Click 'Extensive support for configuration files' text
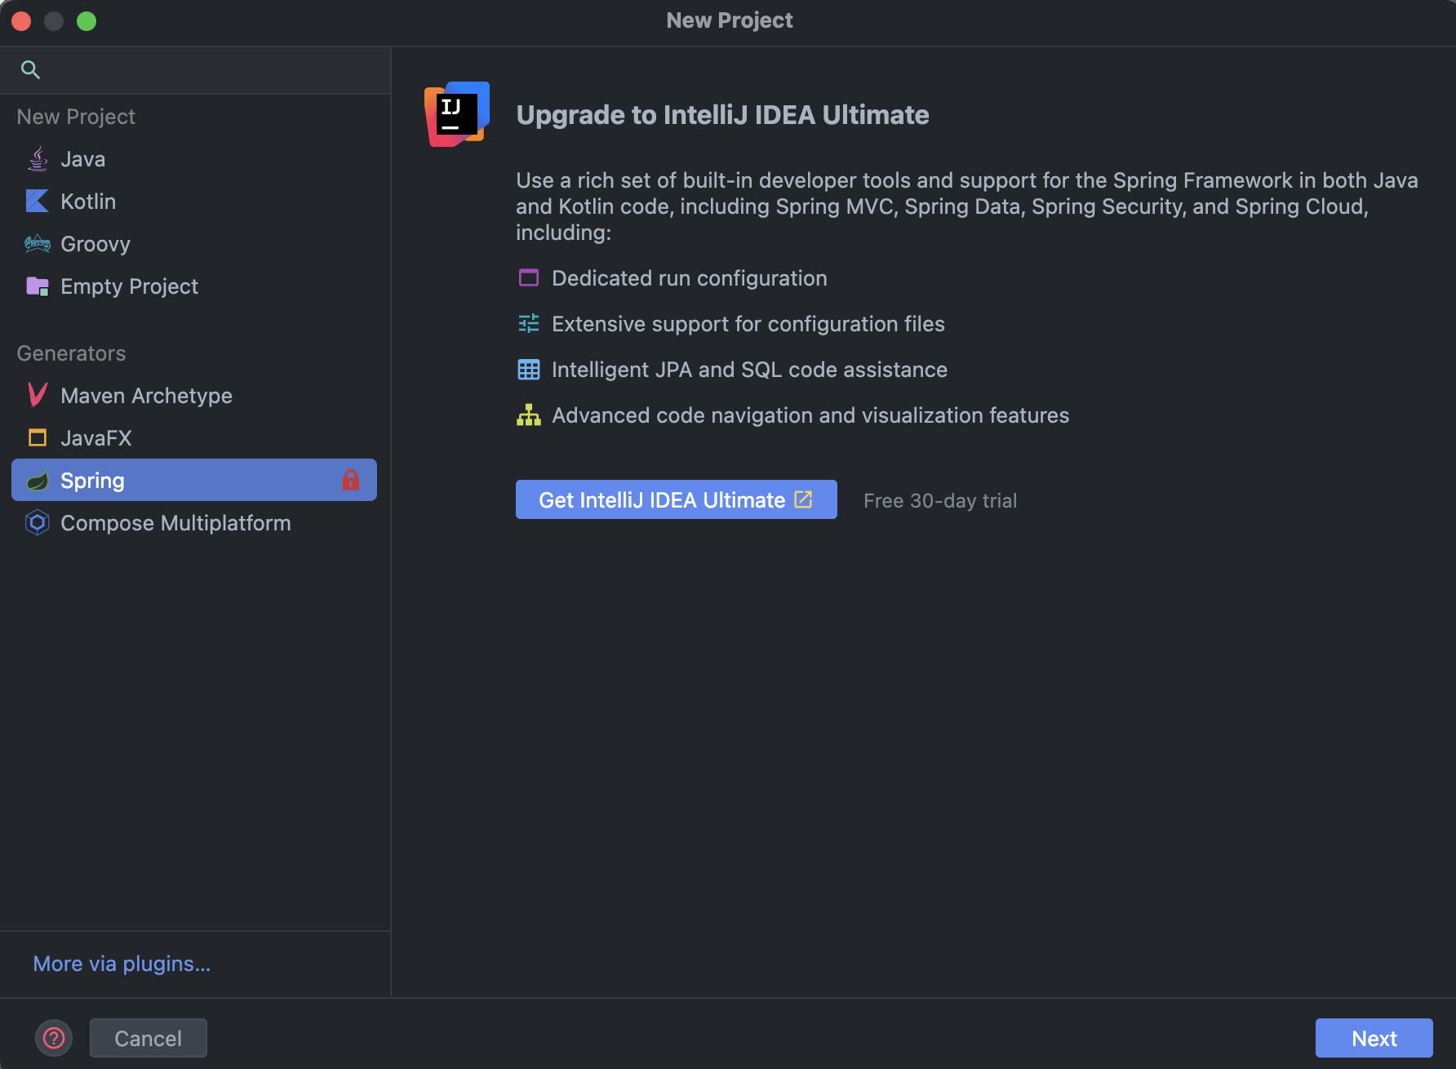 (x=748, y=324)
